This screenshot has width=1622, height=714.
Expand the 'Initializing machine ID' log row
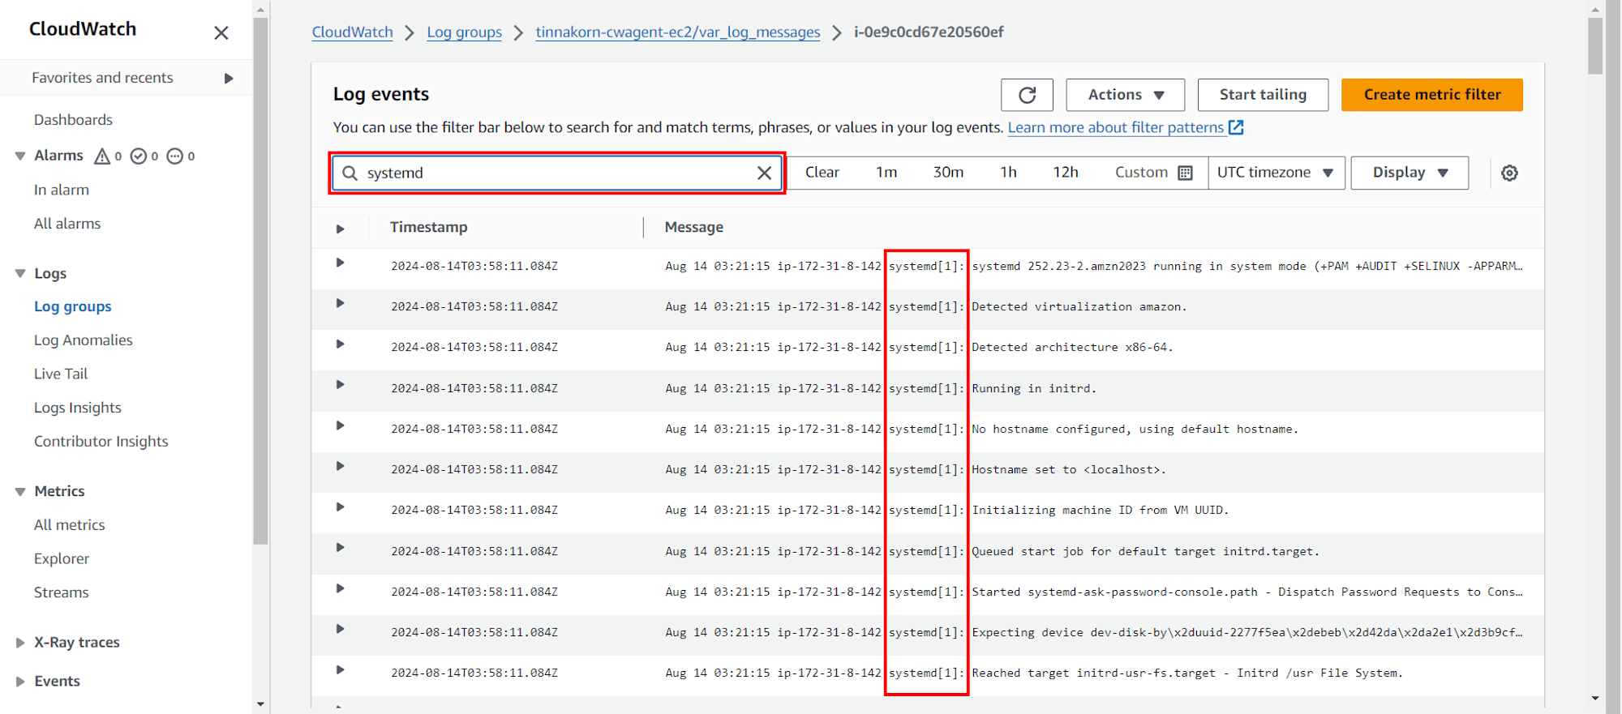[341, 507]
